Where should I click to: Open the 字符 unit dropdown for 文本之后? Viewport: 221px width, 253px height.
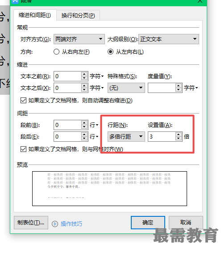click(x=97, y=88)
